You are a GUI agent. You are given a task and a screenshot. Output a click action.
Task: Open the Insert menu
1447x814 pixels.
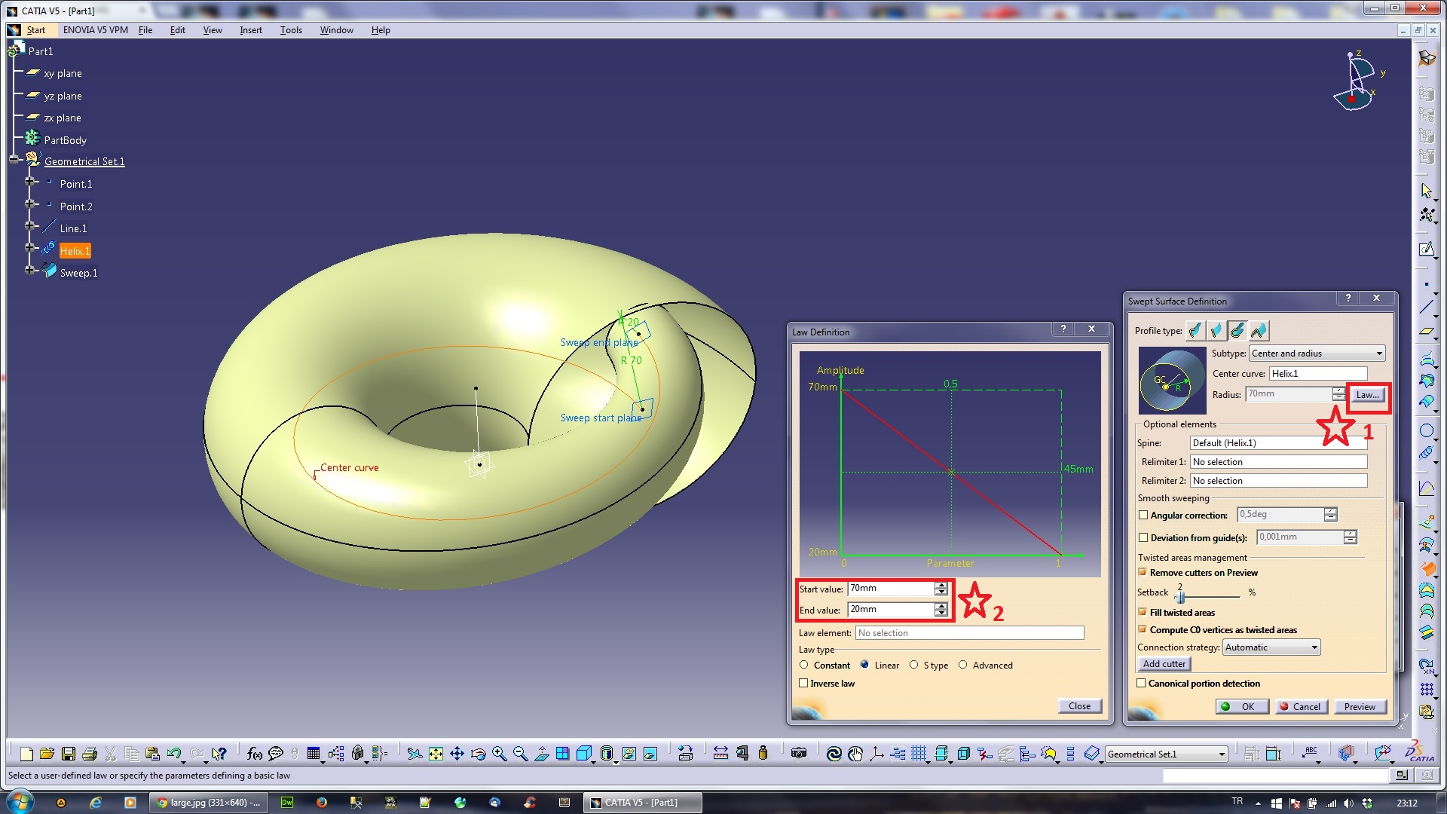(x=251, y=30)
